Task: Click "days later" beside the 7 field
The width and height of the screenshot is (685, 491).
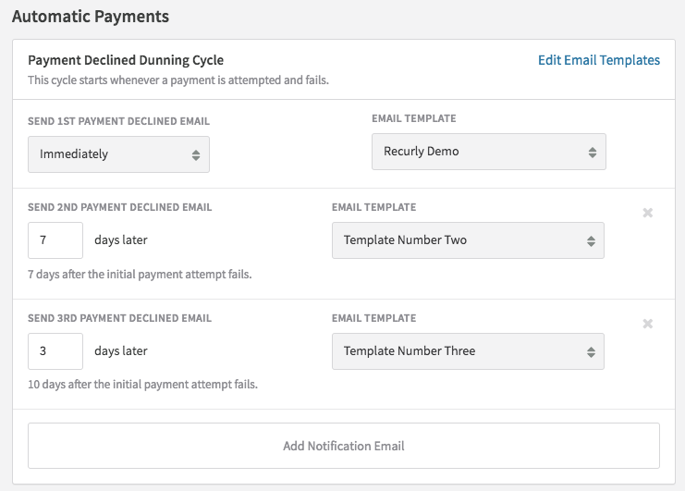Action: tap(121, 240)
